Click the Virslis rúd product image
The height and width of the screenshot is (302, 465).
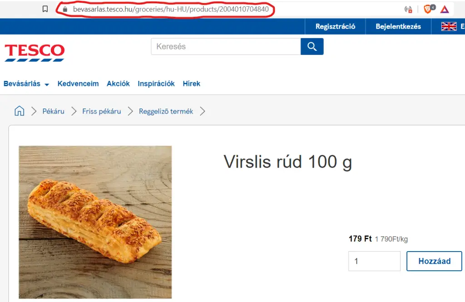95,222
